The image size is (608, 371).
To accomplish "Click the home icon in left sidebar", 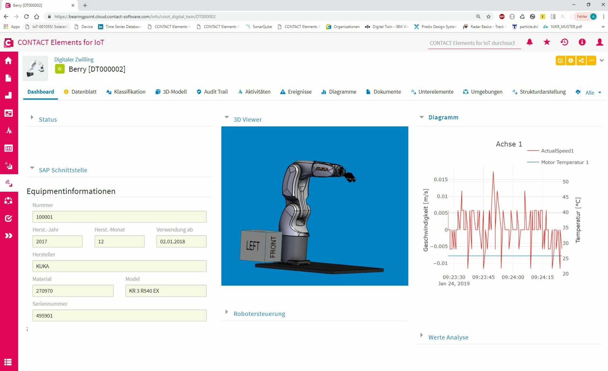I will 9,60.
